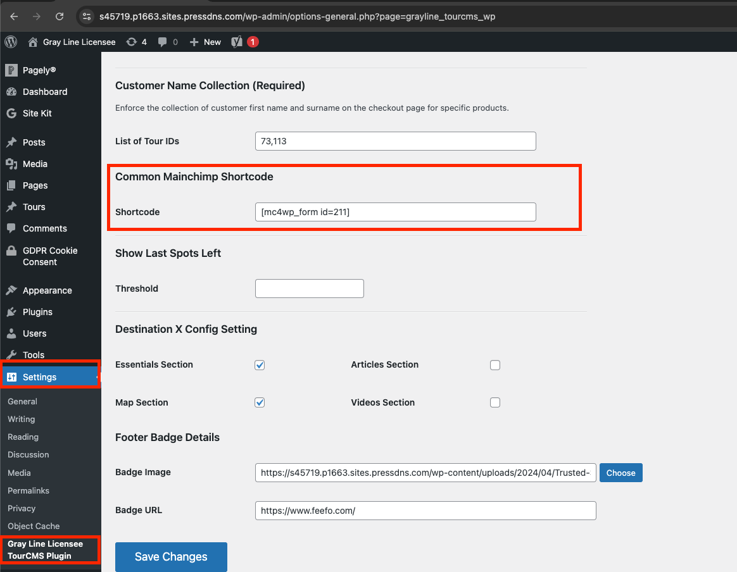Click the GDPR Cookie Consent lock icon
This screenshot has height=572, width=737.
(x=11, y=251)
